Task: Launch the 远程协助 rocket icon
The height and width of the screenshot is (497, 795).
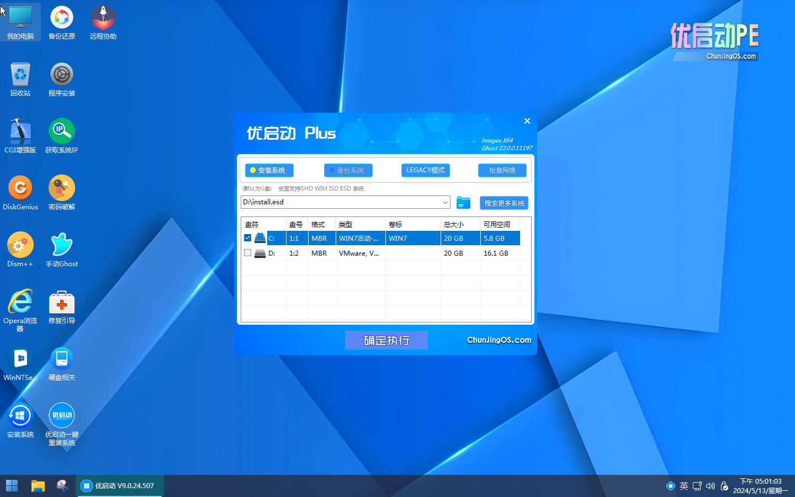Action: 103,22
